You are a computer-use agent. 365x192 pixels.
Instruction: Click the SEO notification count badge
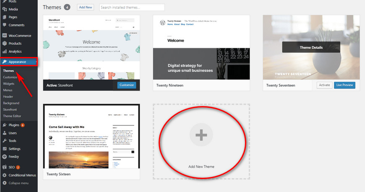click(x=18, y=167)
